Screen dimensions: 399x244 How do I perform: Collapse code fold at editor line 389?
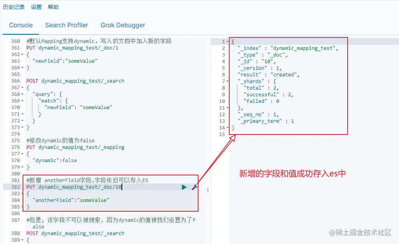click(x=23, y=240)
